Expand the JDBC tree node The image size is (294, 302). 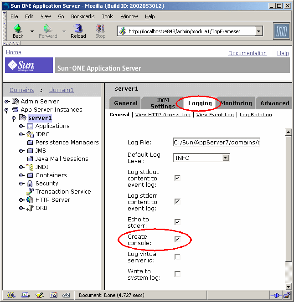(x=22, y=134)
